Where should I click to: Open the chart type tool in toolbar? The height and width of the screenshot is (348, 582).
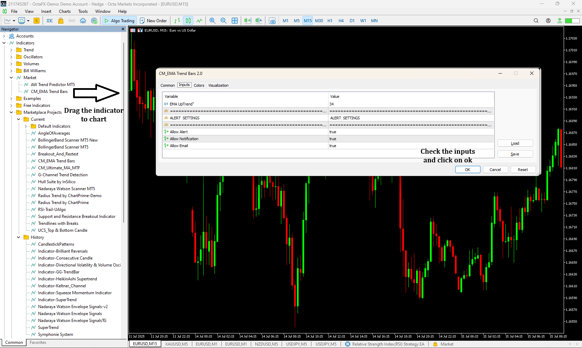pos(8,21)
